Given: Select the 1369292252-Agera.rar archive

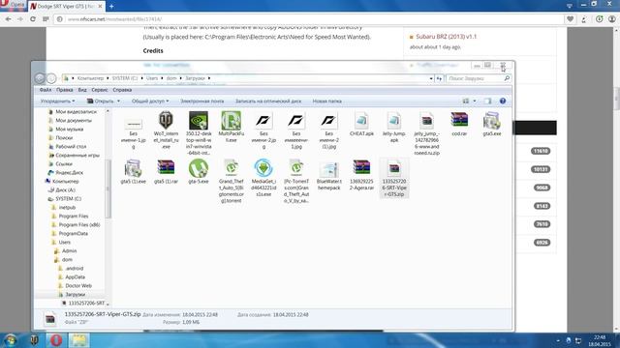Looking at the screenshot, I should click(x=361, y=168).
